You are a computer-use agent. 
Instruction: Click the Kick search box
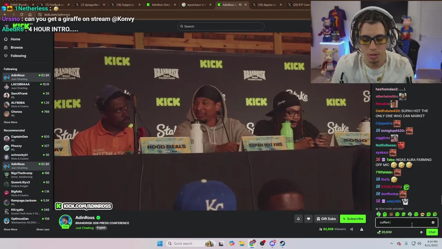[221, 26]
